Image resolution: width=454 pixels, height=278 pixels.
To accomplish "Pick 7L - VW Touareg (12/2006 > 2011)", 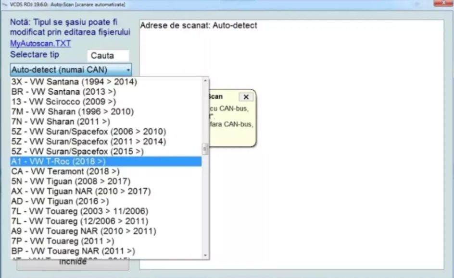I will [106, 221].
